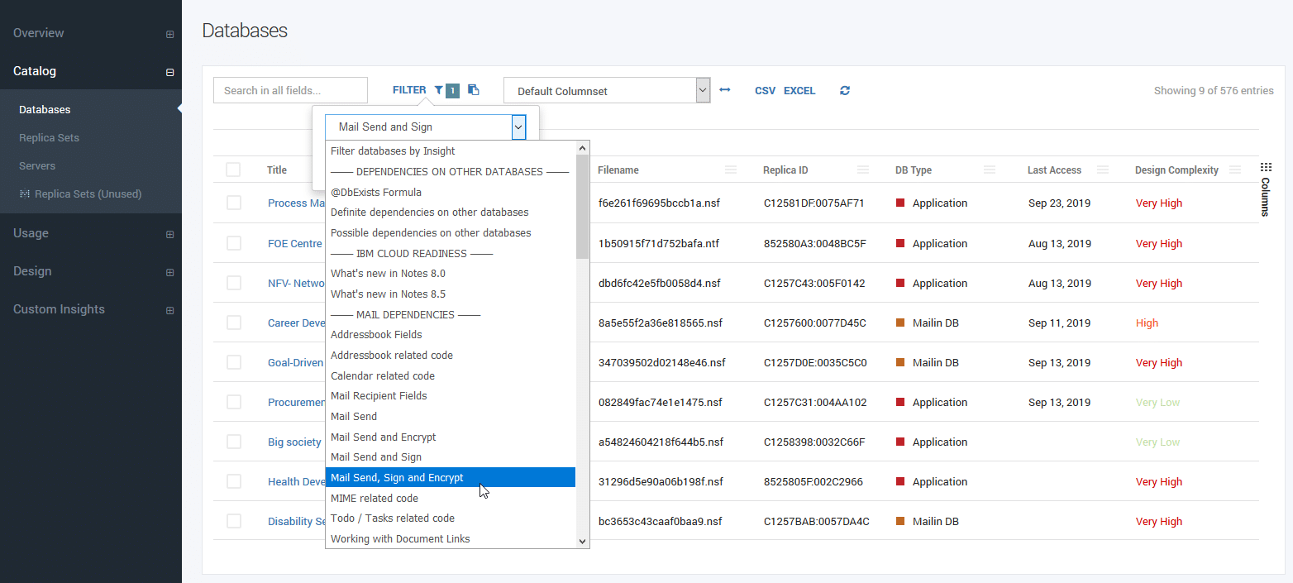Image resolution: width=1293 pixels, height=583 pixels.
Task: Click the Search in all fields box
Action: 290,90
